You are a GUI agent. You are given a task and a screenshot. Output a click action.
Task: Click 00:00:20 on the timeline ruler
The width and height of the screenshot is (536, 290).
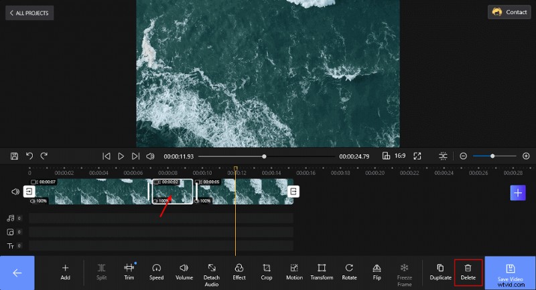tap(375, 173)
